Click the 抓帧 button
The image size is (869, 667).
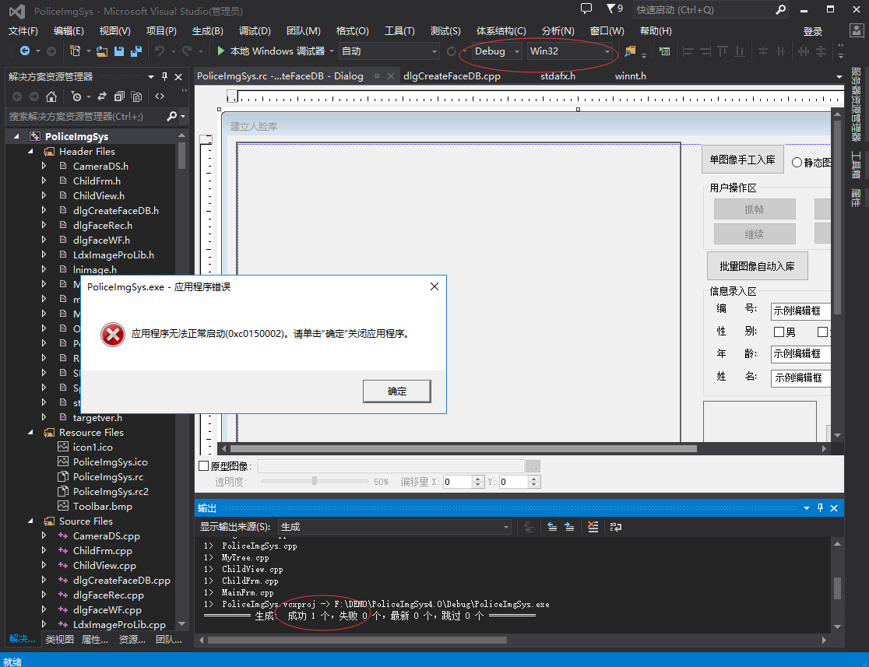click(x=755, y=209)
